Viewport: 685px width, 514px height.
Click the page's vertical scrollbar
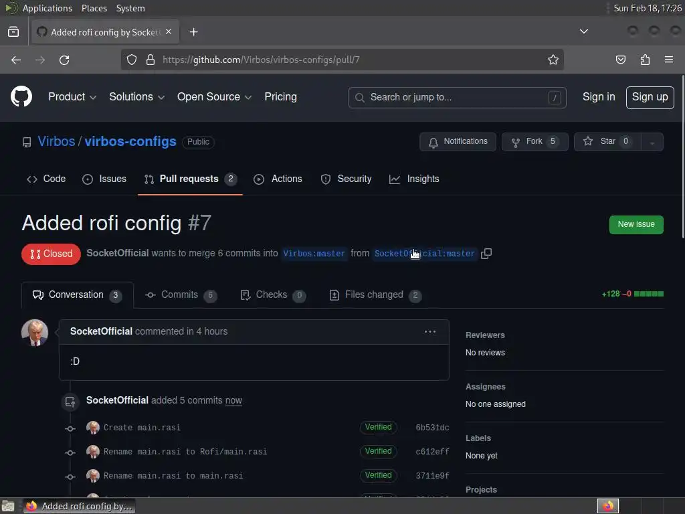pyautogui.click(x=682, y=157)
